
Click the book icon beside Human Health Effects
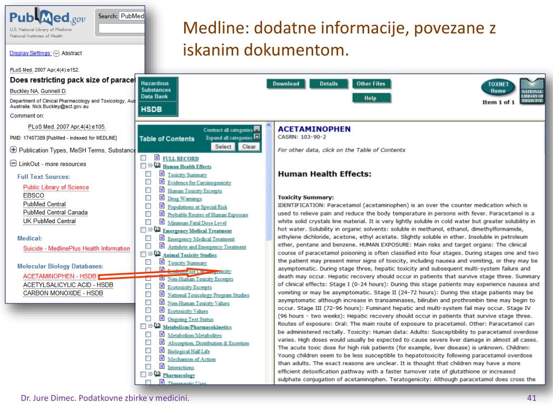pyautogui.click(x=157, y=166)
